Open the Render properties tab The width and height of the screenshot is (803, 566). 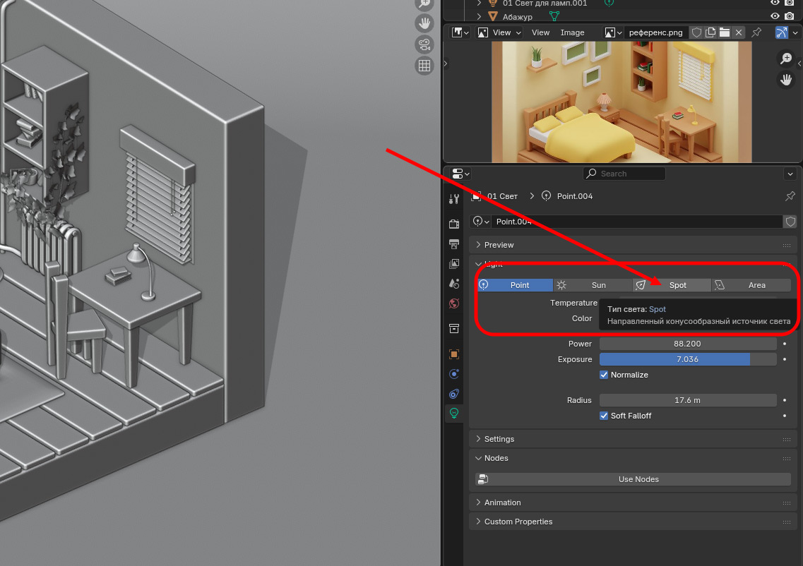pos(454,224)
